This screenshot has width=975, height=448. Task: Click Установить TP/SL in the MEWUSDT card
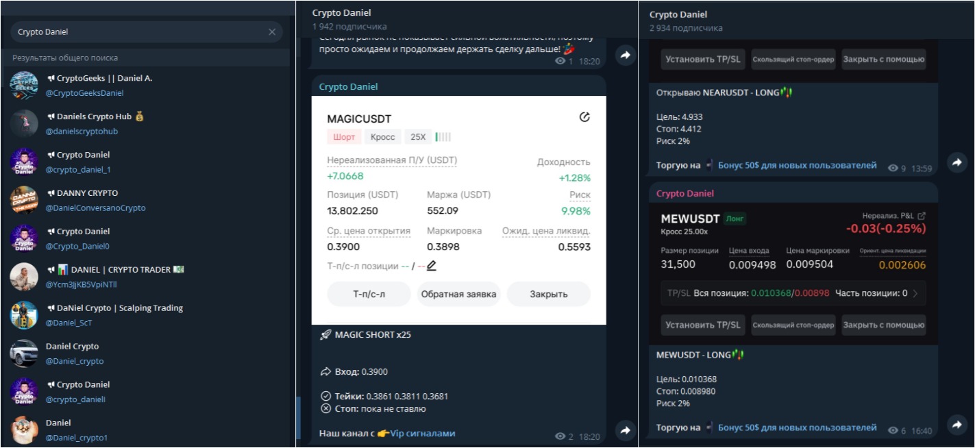coord(703,325)
